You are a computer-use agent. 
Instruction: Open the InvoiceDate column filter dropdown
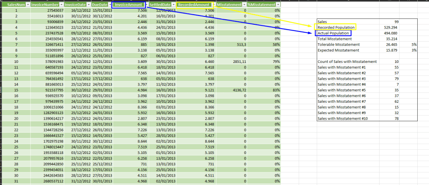pyautogui.click(x=88, y=5)
